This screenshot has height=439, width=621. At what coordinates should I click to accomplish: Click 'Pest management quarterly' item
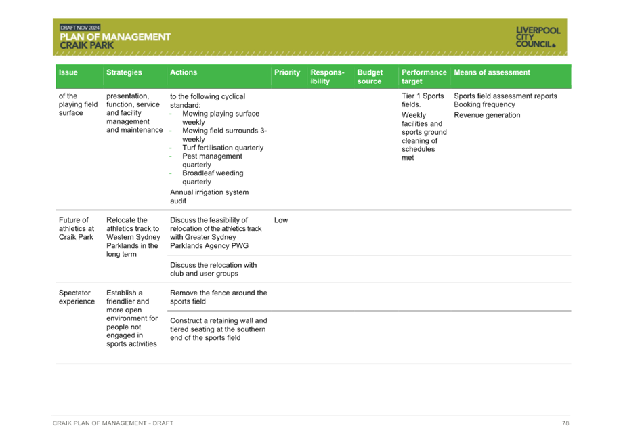[x=212, y=161]
